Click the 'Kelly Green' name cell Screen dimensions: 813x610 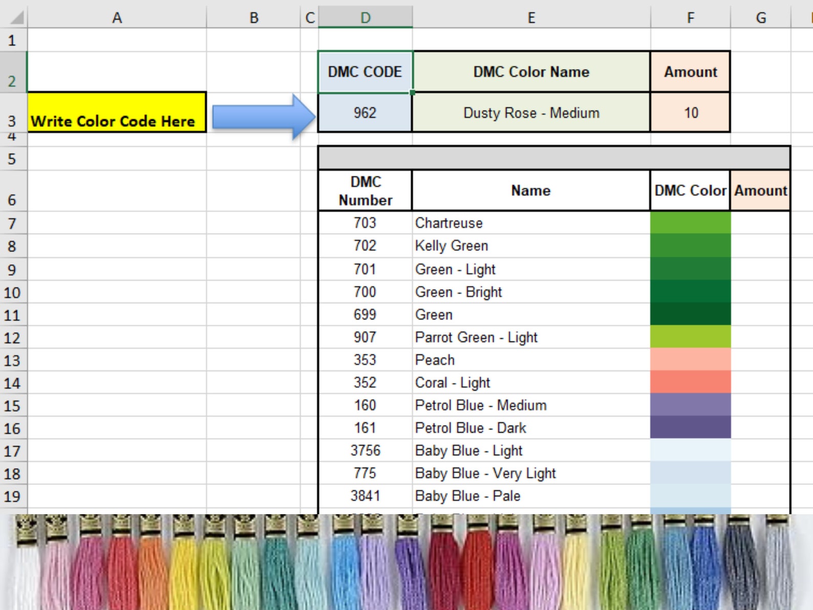[531, 246]
